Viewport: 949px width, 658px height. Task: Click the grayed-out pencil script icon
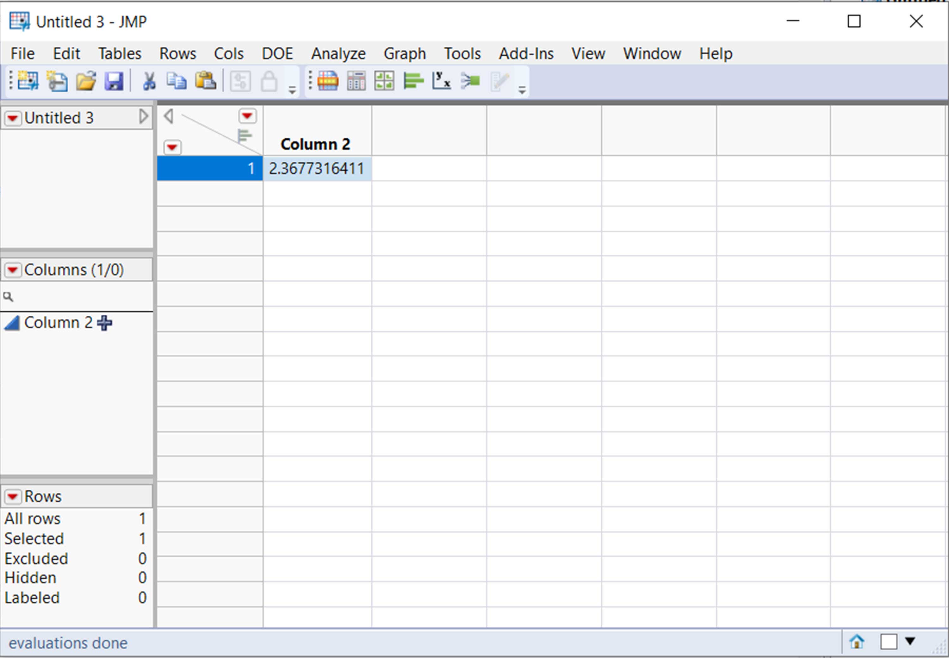499,81
